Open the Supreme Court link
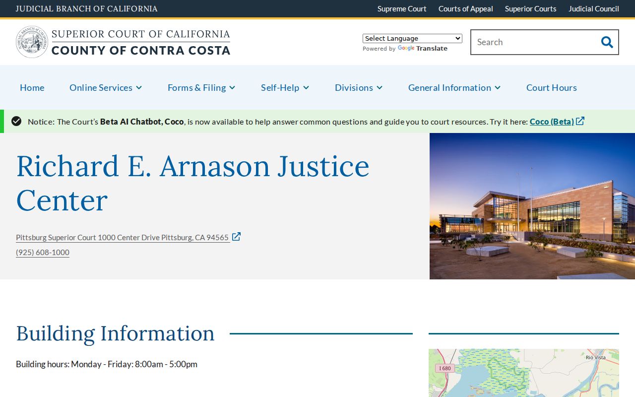 402,8
